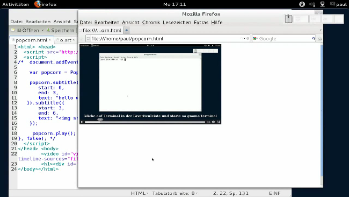Screen dimensions: 349x197
Task: Close the popcorn.html editor tab
Action: coord(49,40)
